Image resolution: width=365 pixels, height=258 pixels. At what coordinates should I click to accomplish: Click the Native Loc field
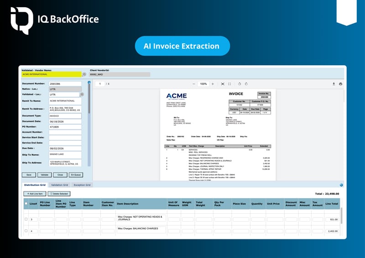point(65,89)
